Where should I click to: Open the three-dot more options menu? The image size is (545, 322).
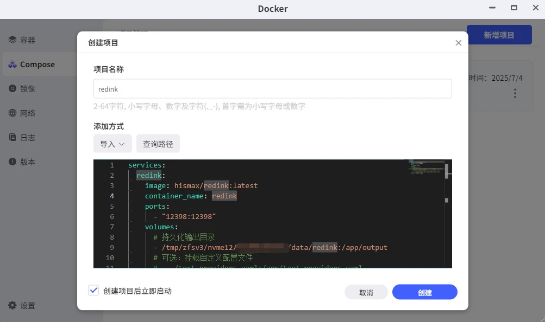515,93
